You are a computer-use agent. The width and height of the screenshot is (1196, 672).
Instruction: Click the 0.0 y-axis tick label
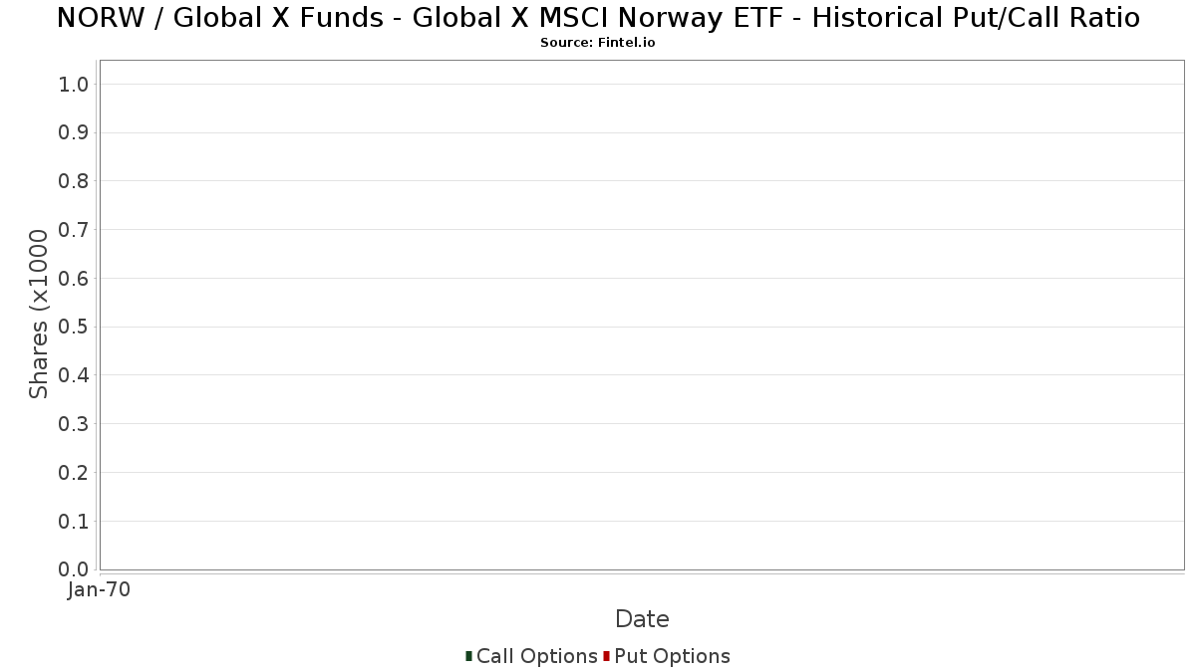coord(74,569)
